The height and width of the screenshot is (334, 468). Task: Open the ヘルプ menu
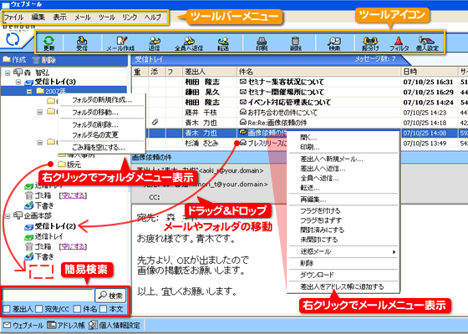[x=153, y=17]
